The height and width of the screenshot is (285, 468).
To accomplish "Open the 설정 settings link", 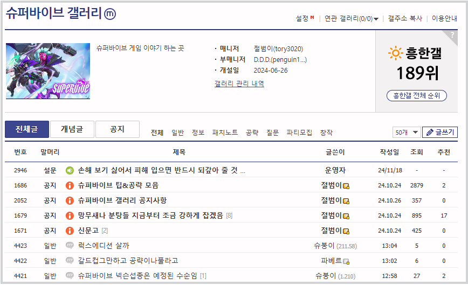I will coord(302,19).
